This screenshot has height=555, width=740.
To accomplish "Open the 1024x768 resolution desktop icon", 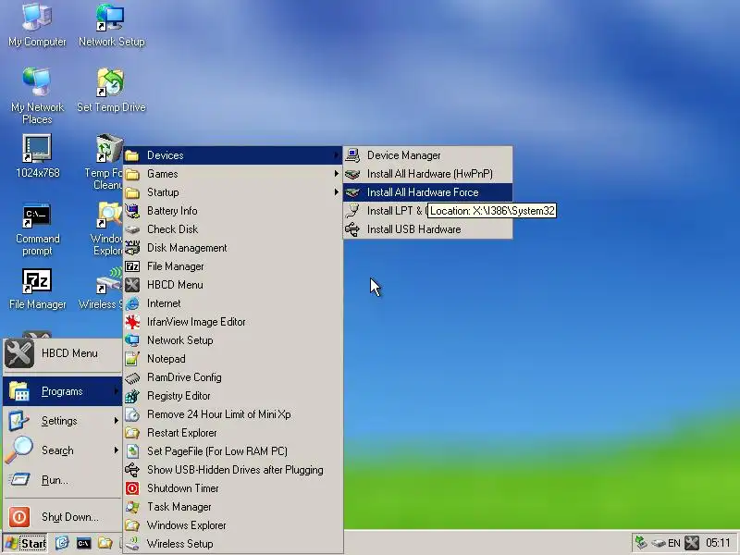I will 37,156.
